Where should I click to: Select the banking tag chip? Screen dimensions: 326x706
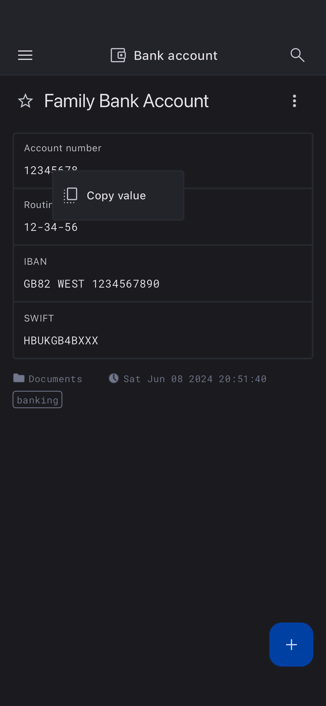[x=38, y=400]
